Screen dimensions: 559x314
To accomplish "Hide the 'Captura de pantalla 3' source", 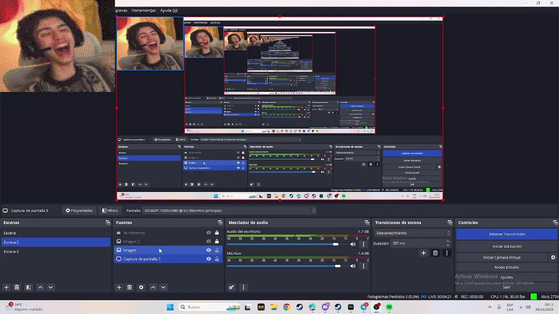I will click(x=209, y=259).
